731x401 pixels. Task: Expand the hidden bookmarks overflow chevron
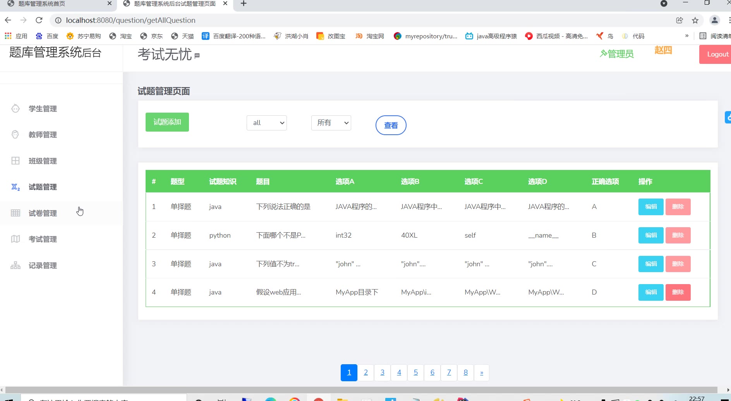[687, 36]
